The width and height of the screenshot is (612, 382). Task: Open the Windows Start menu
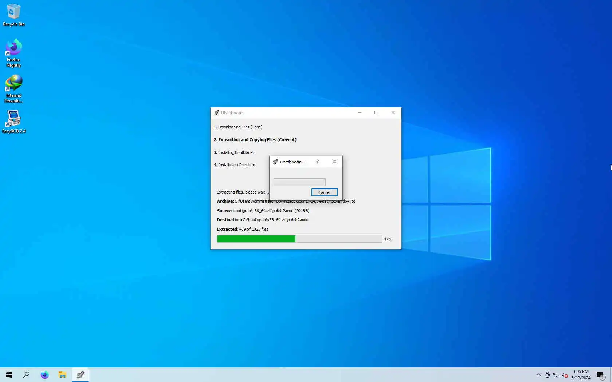coord(9,375)
